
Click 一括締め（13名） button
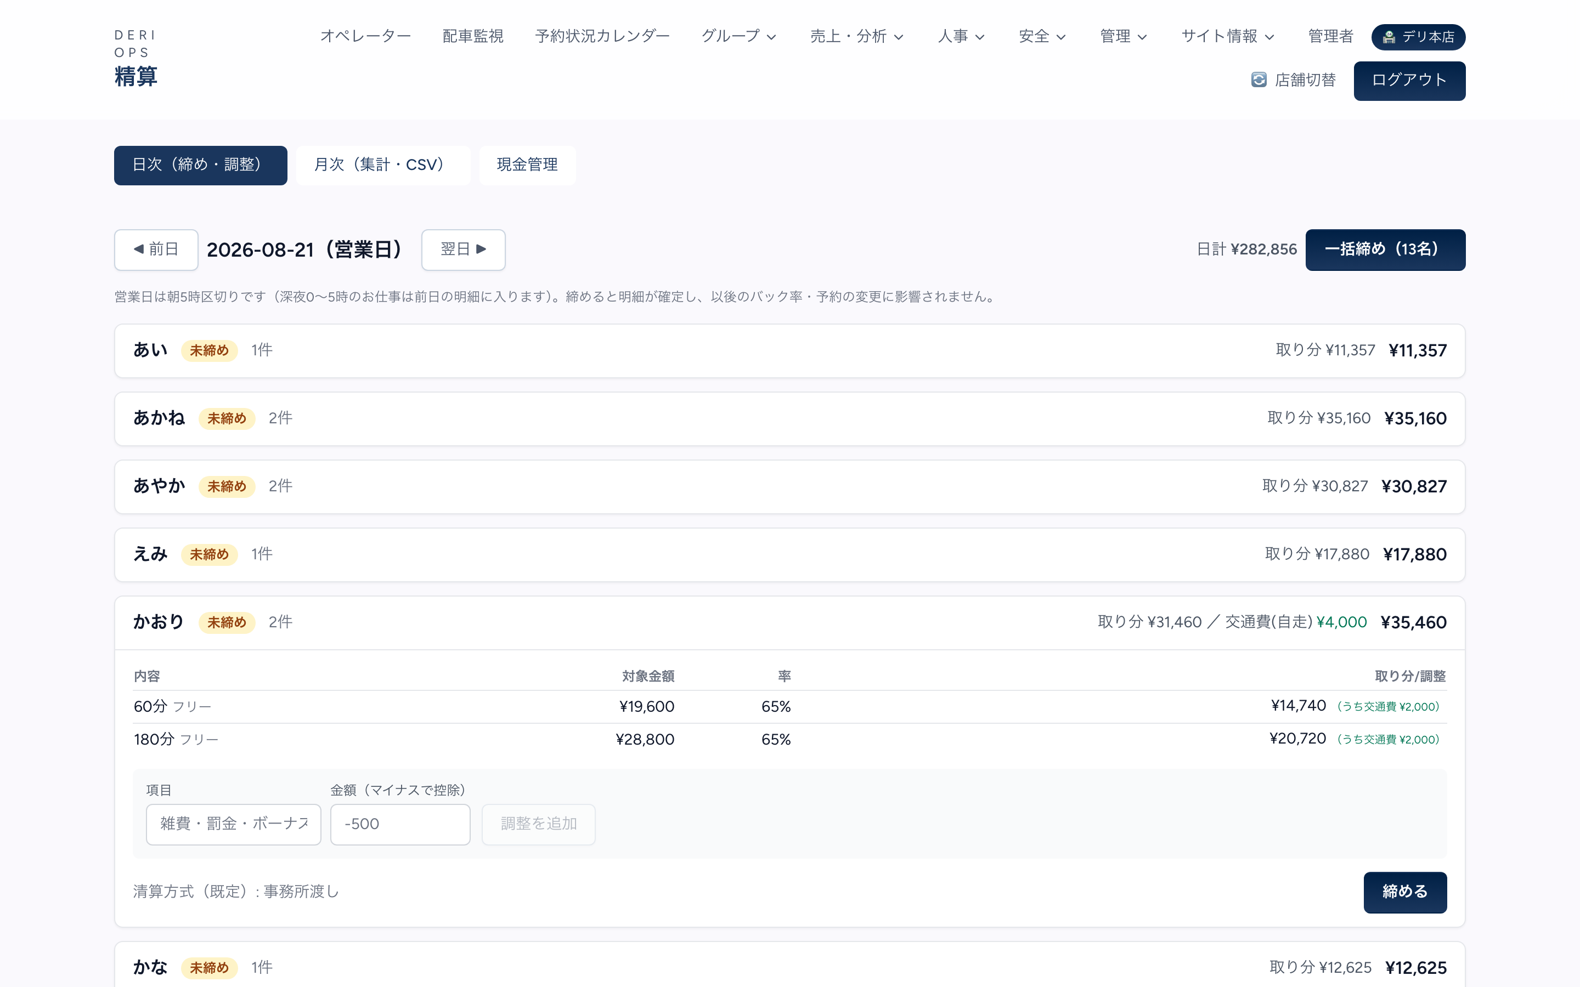(1385, 249)
